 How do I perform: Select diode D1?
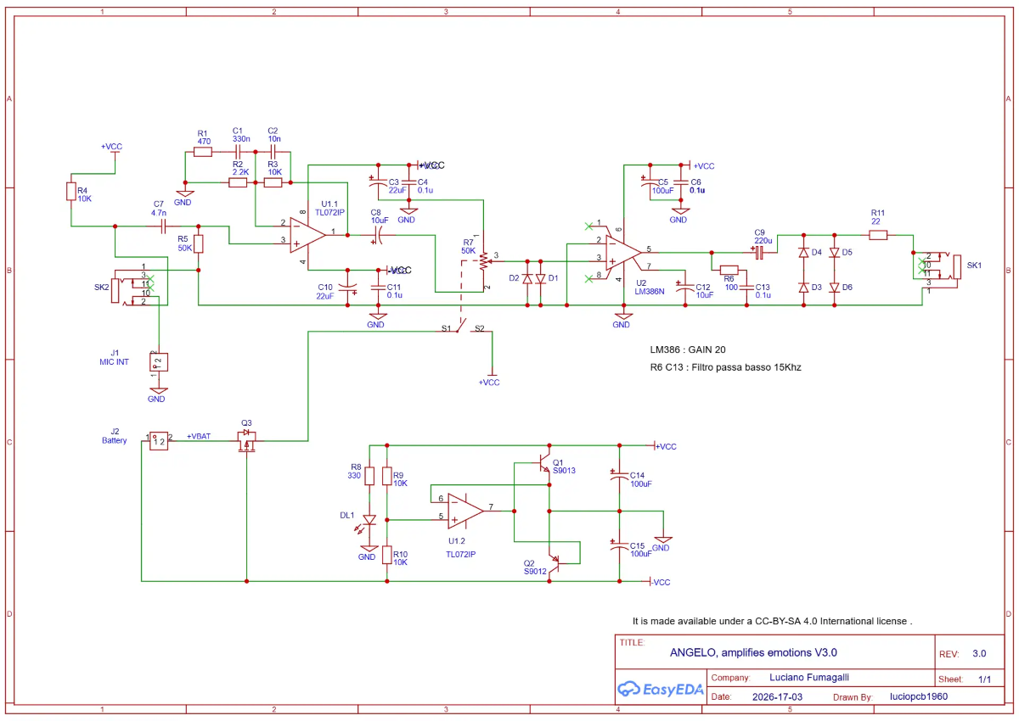(x=541, y=278)
